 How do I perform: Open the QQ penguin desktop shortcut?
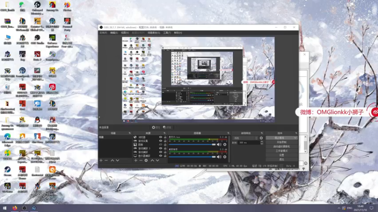coord(37,122)
